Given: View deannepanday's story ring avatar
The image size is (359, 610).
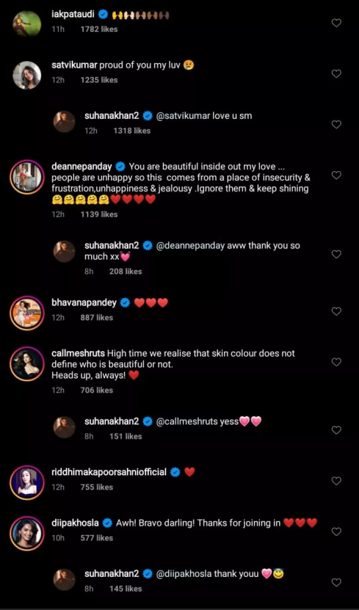Looking at the screenshot, I should [27, 177].
